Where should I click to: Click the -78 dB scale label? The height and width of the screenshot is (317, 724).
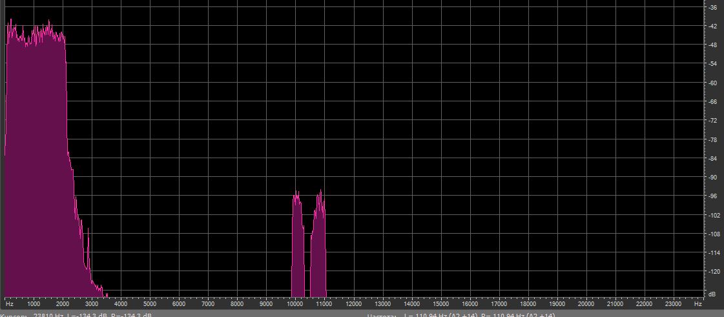point(714,140)
